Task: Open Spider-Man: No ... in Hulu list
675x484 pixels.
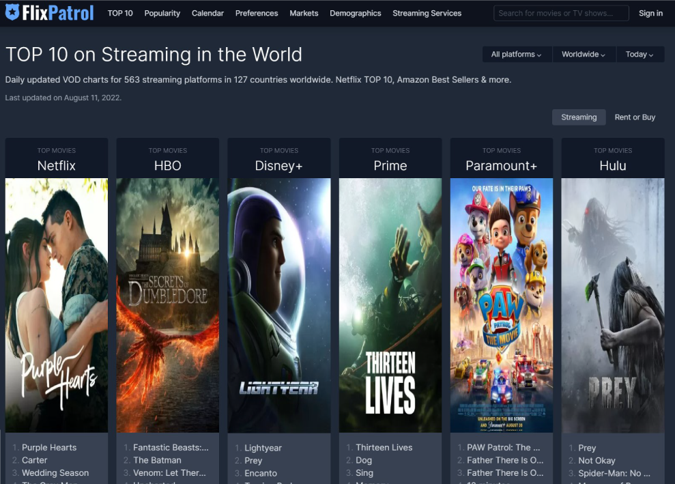Action: coord(614,473)
